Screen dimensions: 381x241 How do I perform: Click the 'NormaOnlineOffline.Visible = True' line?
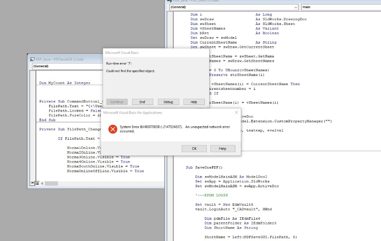click(106, 171)
